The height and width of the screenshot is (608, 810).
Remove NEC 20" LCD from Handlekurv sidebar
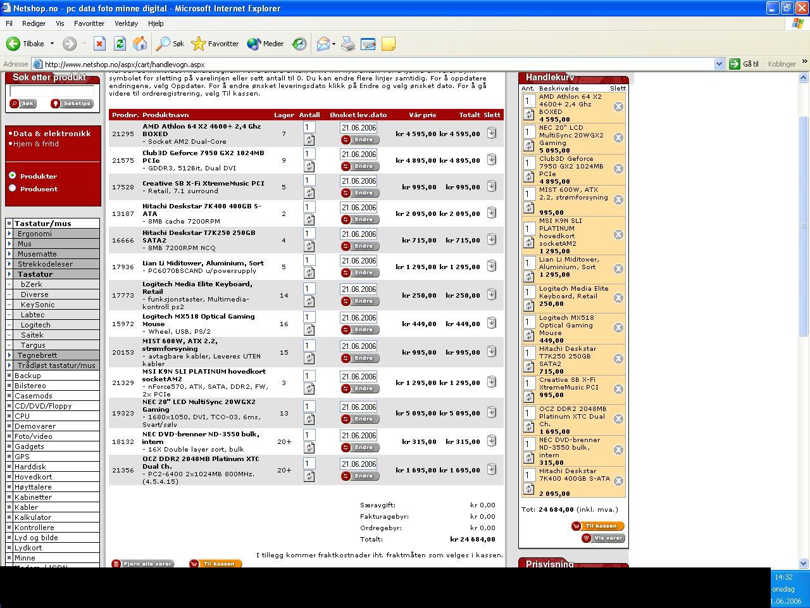click(x=618, y=137)
